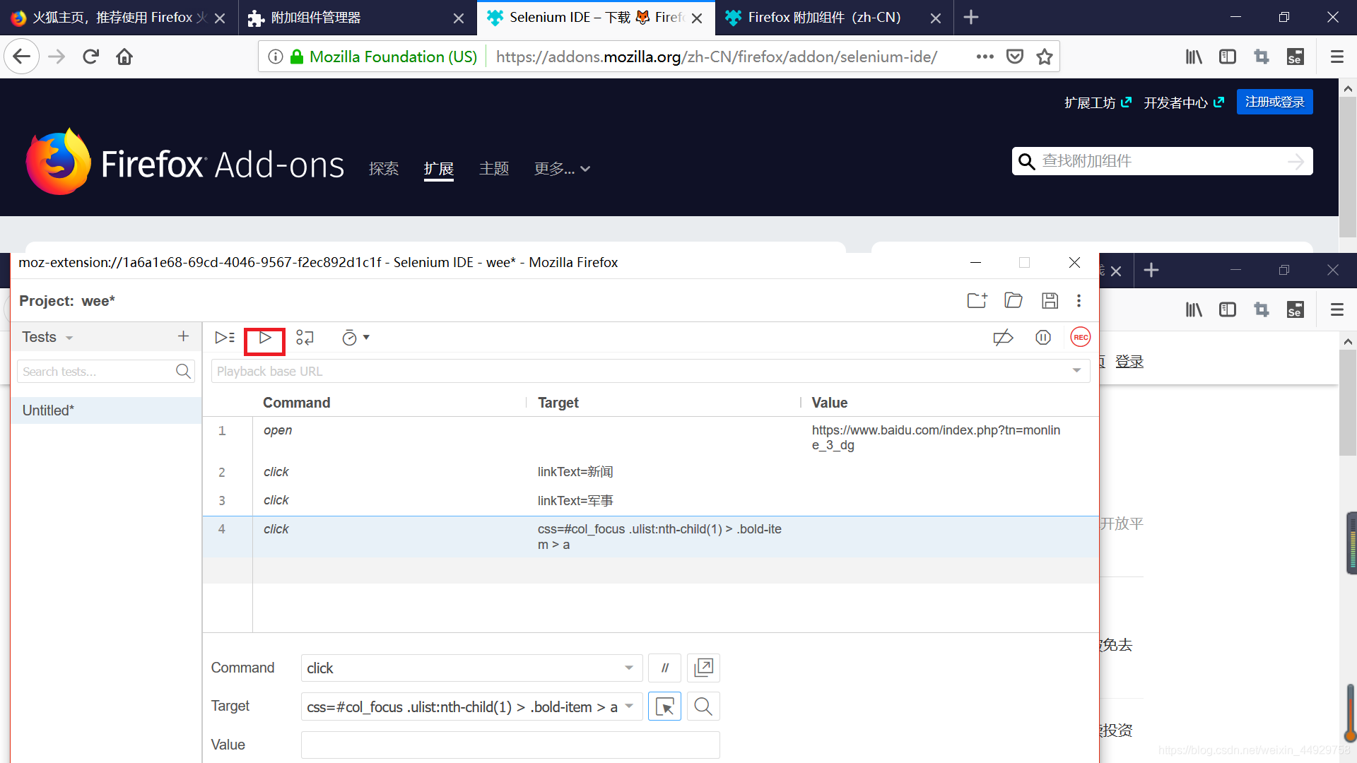
Task: Open a new tab in main window
Action: click(x=971, y=18)
